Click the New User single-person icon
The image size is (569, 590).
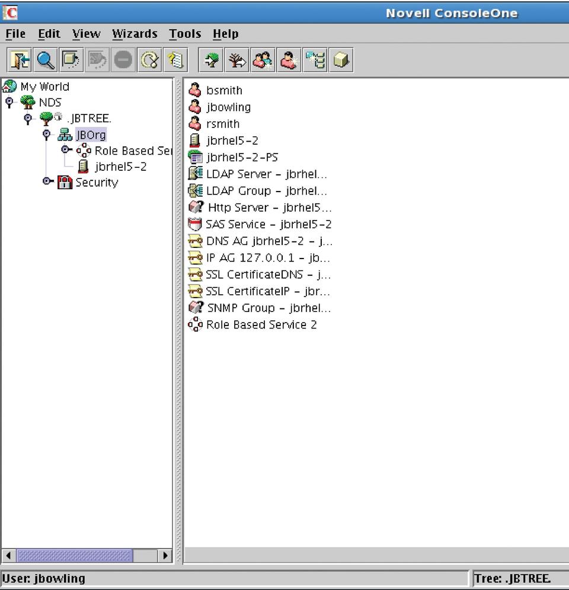pos(289,60)
